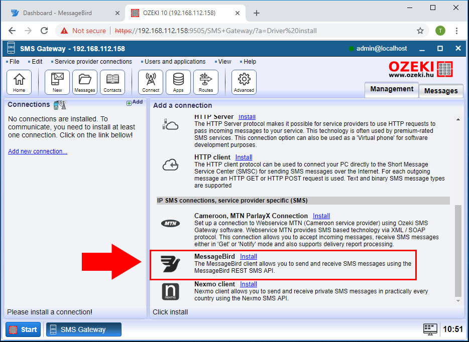469x342 pixels.
Task: Switch to the Management tab
Action: (392, 89)
